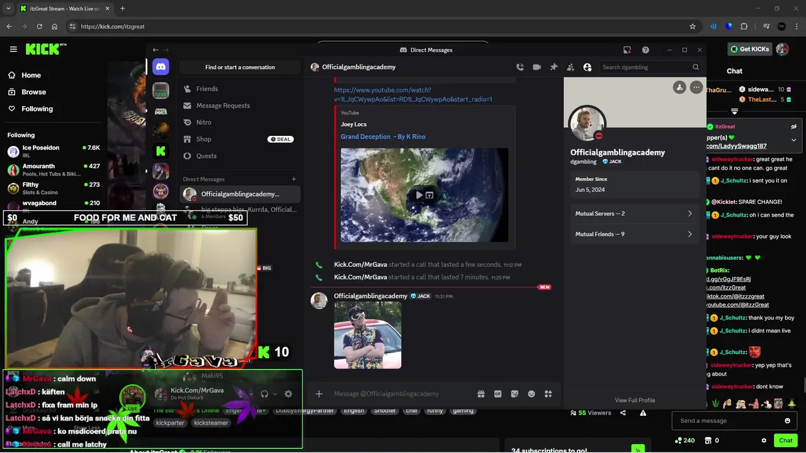Open browser extensions puzzle icon
This screenshot has width=806, height=453.
[x=744, y=26]
